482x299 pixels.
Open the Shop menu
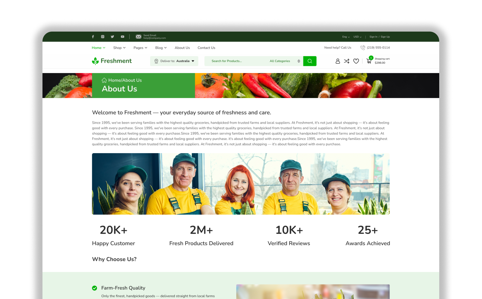tap(119, 48)
